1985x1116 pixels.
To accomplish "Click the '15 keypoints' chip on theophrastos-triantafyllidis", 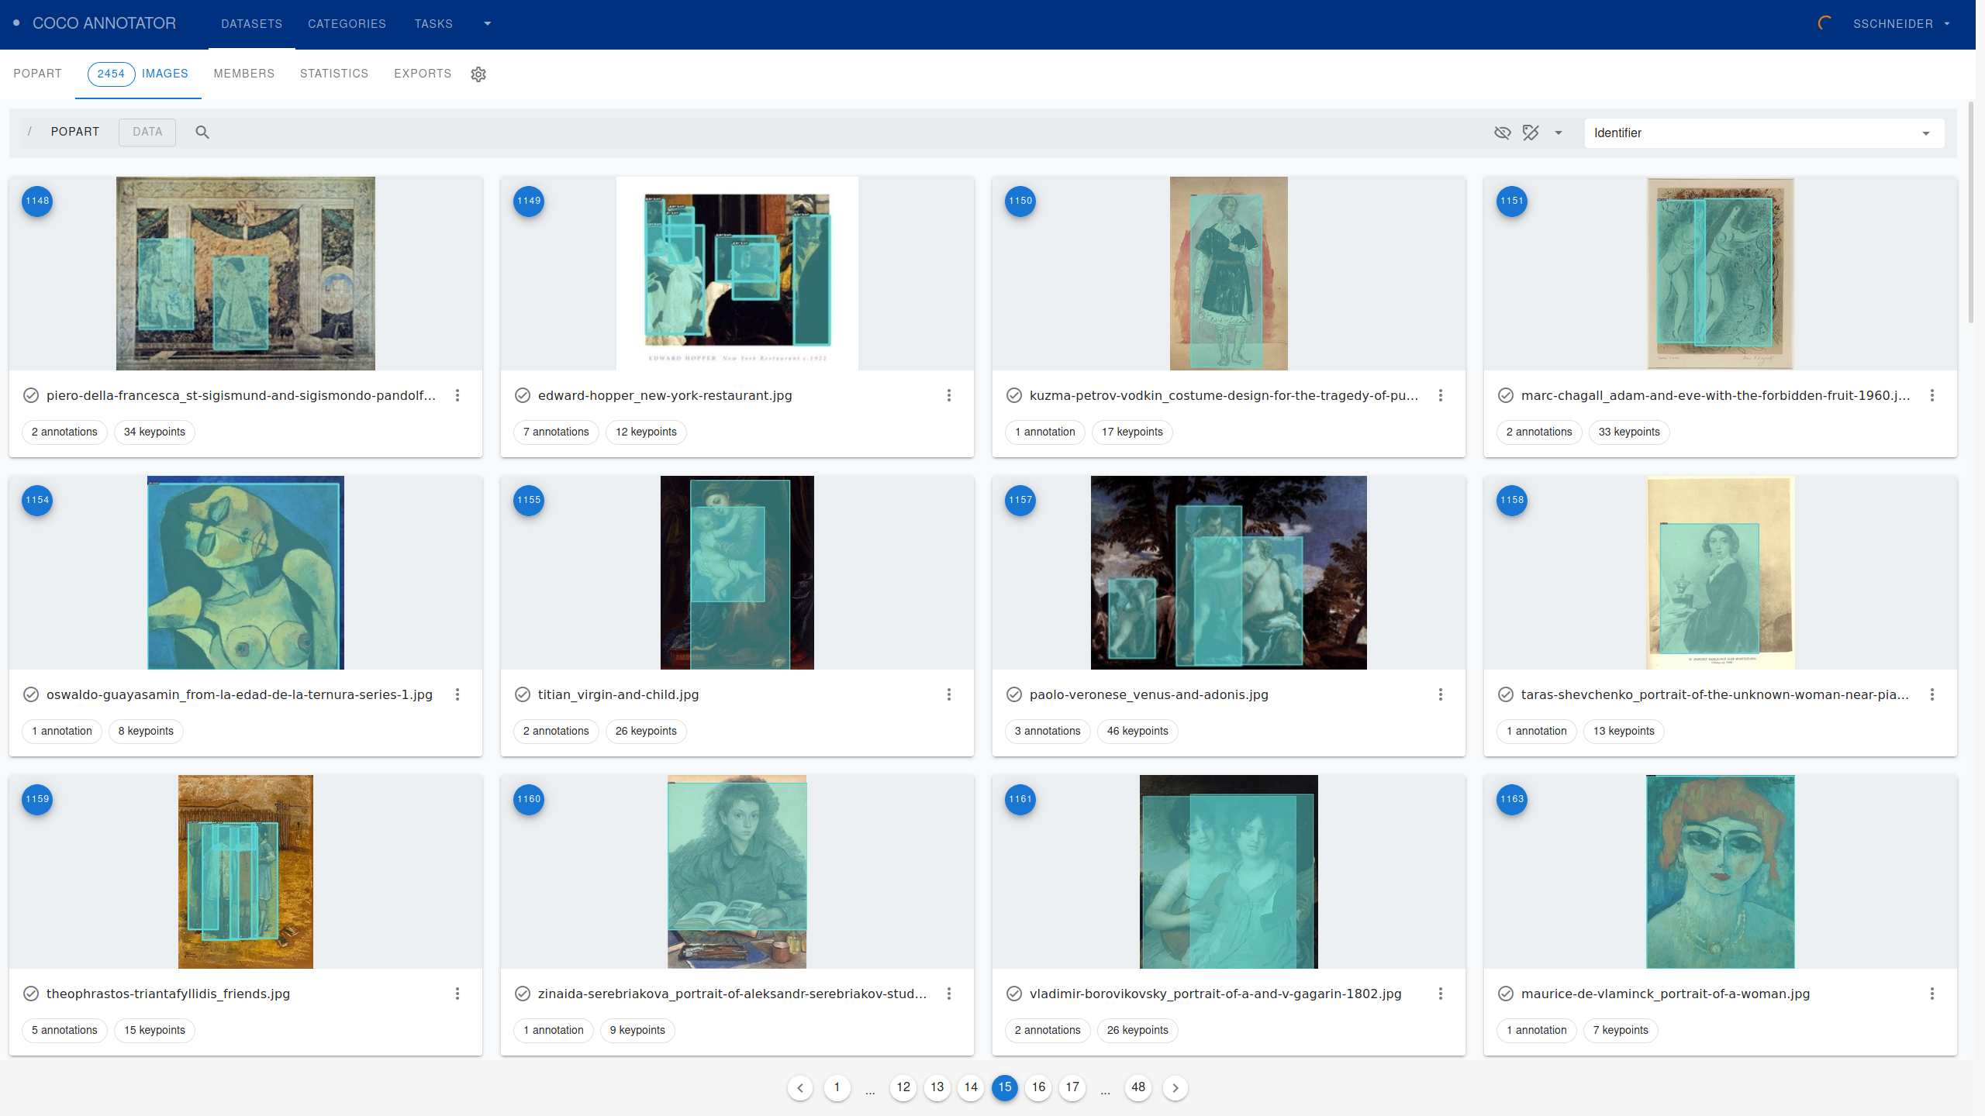I will [154, 1030].
